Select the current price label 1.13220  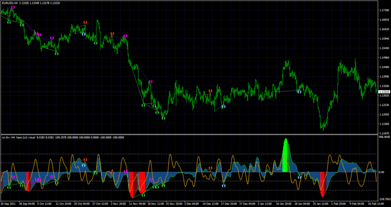(x=383, y=92)
